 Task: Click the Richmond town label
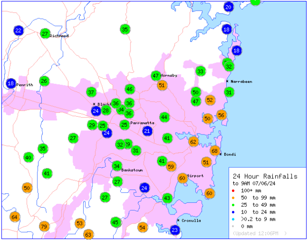[59, 36]
